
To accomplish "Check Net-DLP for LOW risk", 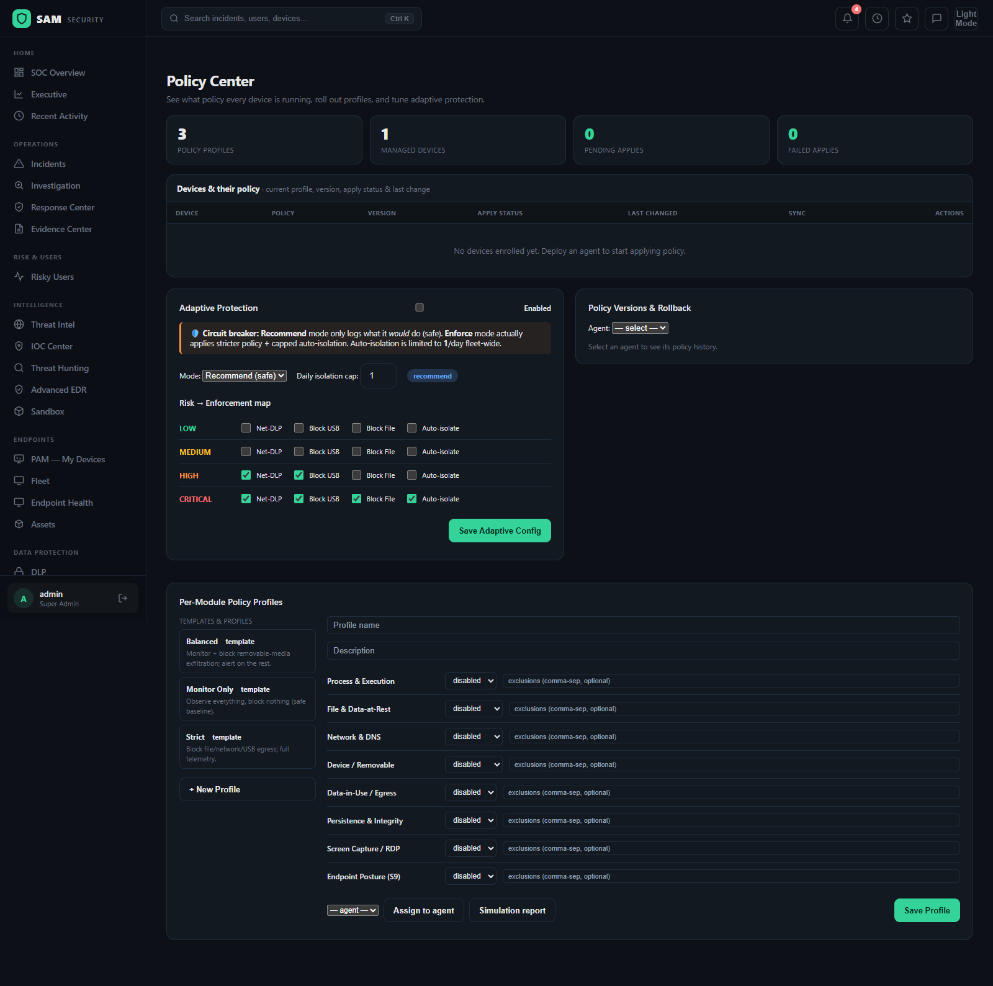I will click(x=246, y=428).
